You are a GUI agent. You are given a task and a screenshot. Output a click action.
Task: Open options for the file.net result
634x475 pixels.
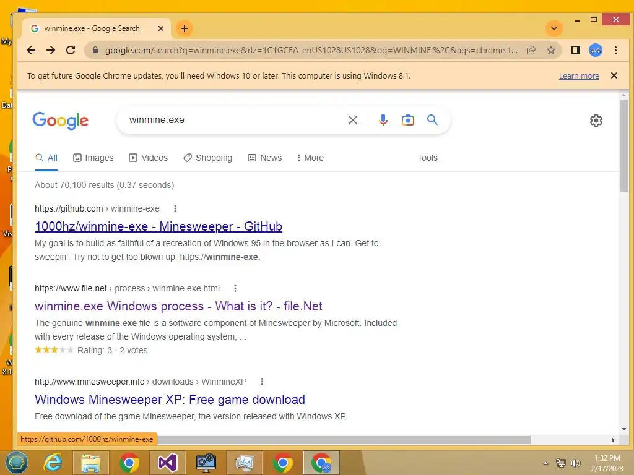[235, 288]
